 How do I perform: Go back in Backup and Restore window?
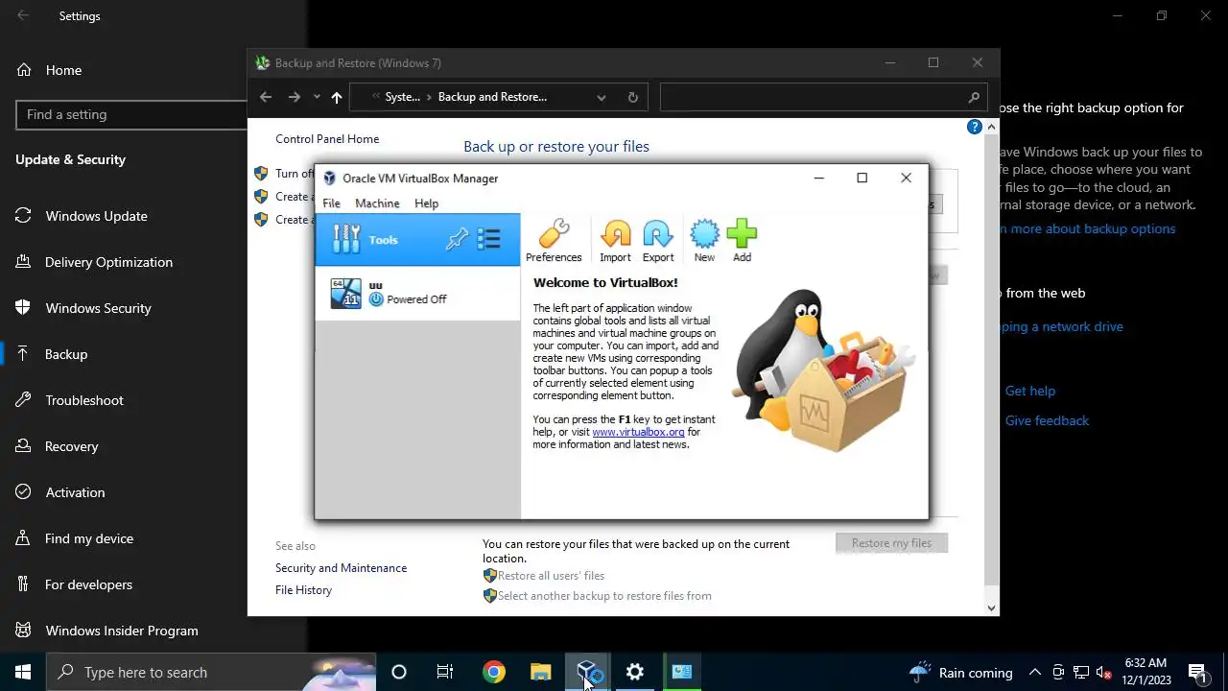point(266,97)
